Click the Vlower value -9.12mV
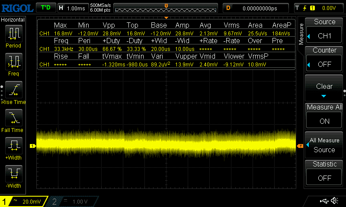 [x=234, y=64]
